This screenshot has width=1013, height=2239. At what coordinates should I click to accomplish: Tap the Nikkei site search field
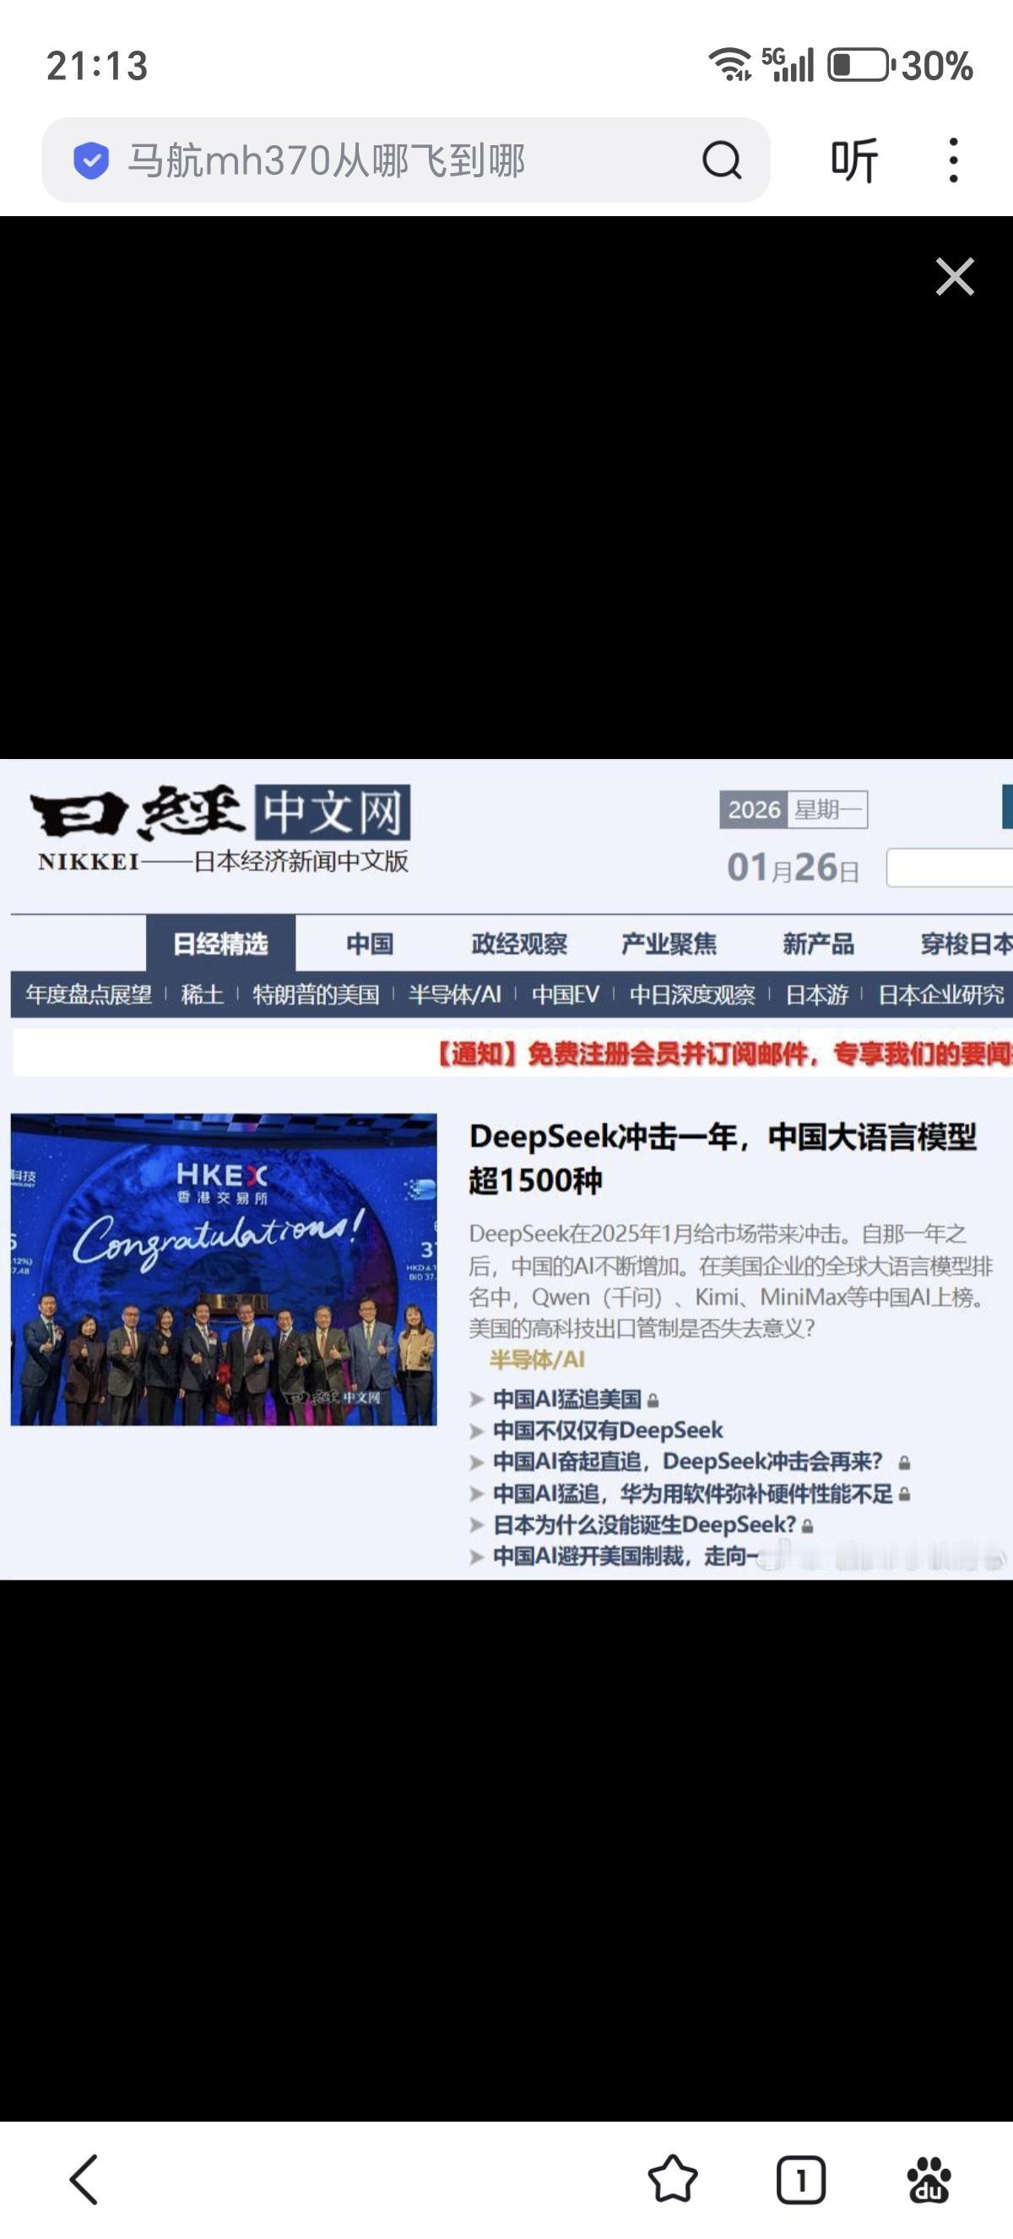[950, 867]
